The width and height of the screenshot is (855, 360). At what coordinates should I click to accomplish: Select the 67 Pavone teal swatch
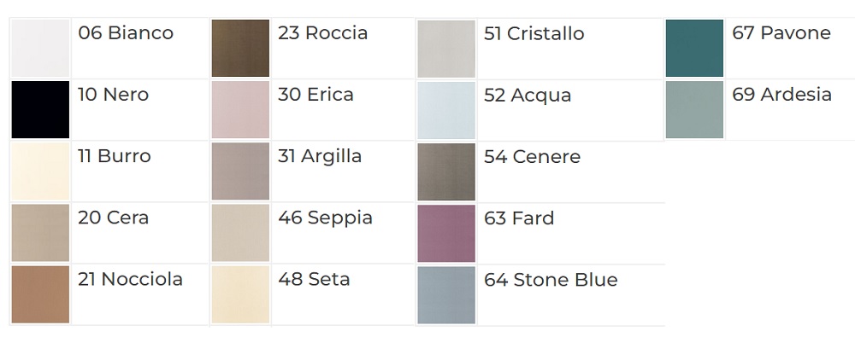pos(694,48)
